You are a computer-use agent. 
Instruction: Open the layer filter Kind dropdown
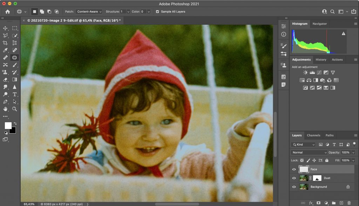[x=303, y=144]
